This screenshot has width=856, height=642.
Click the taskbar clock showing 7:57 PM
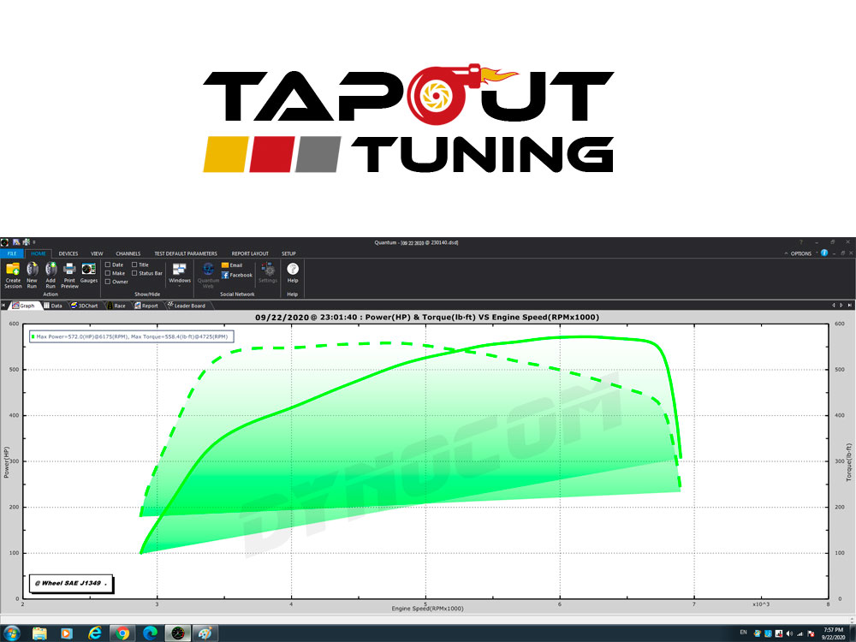[834, 633]
